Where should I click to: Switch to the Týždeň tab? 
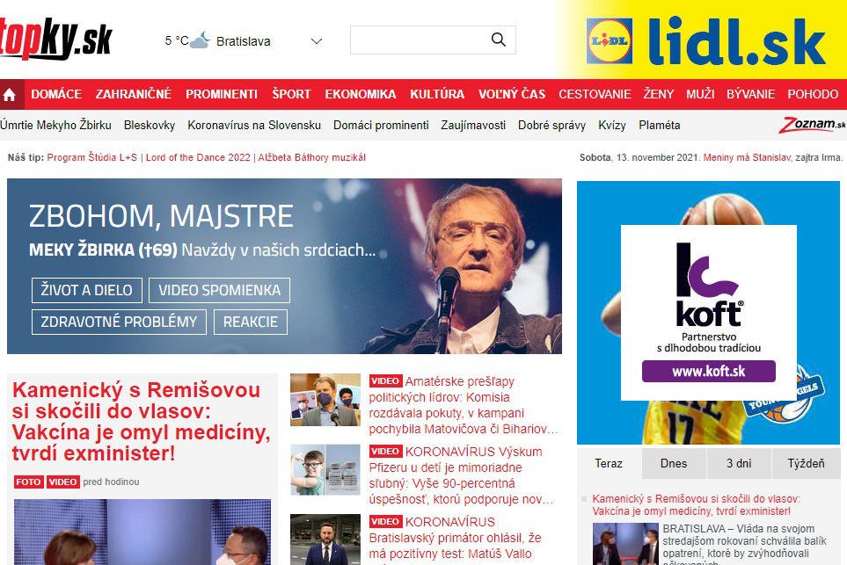point(806,464)
